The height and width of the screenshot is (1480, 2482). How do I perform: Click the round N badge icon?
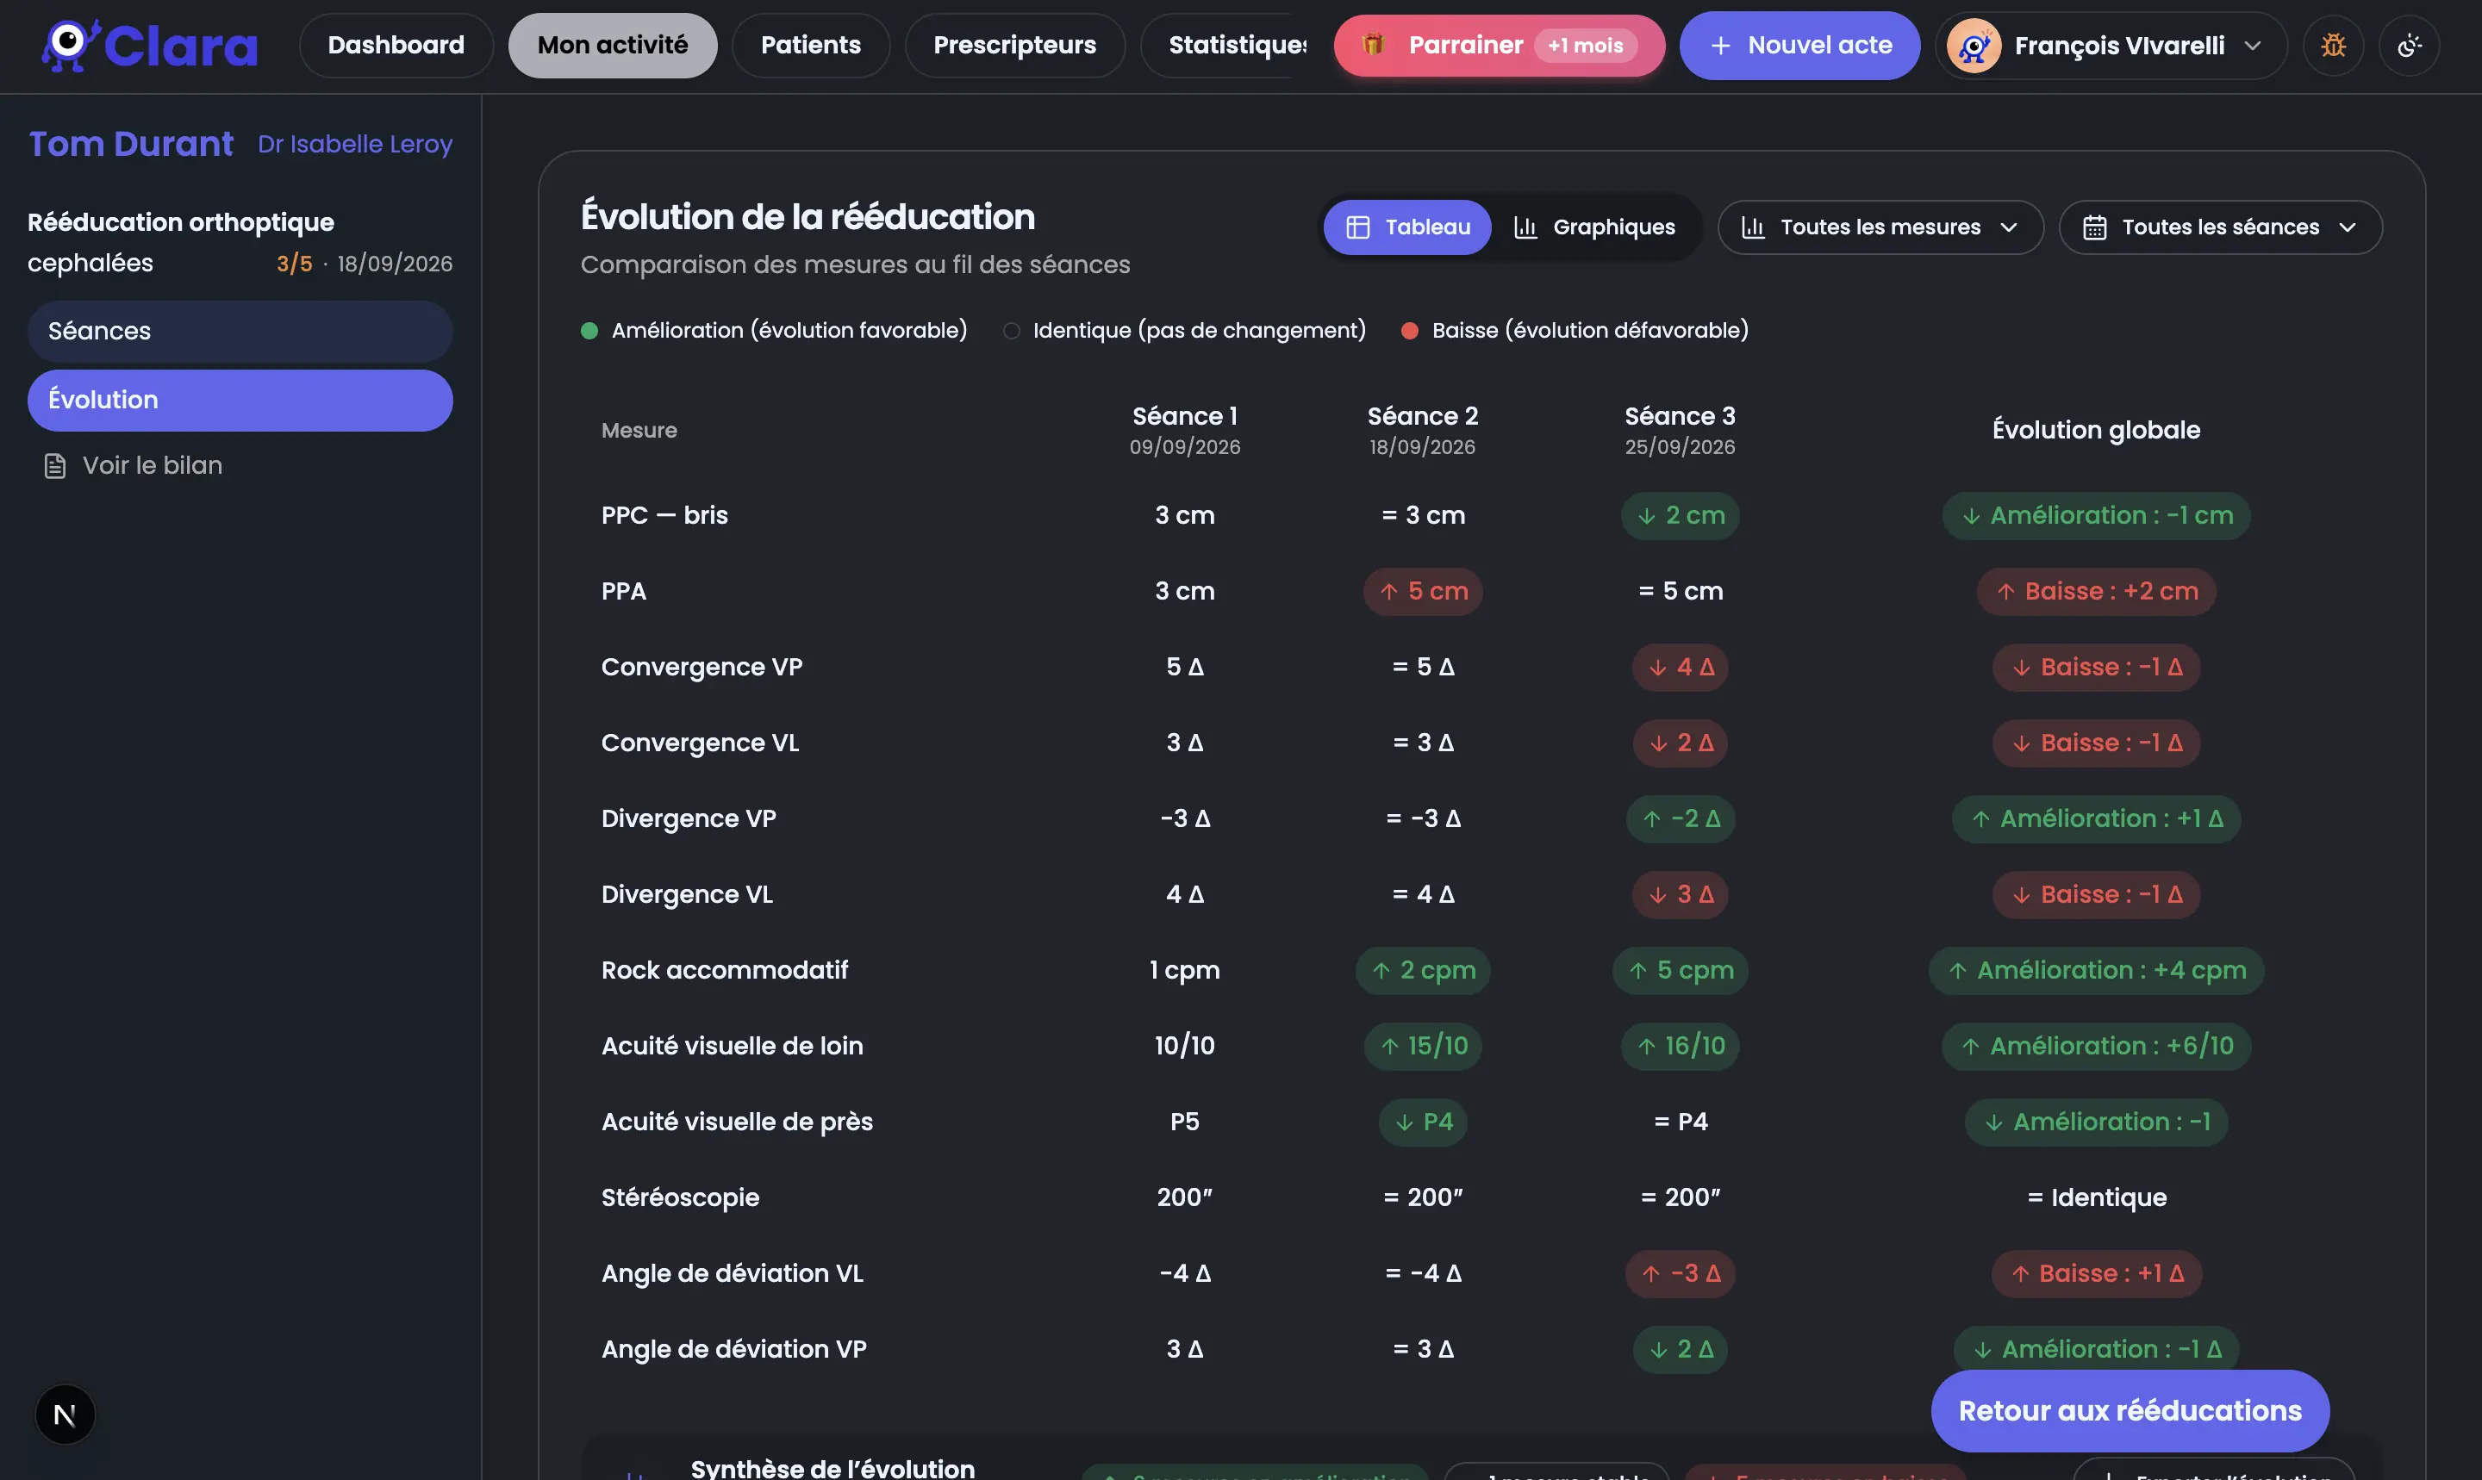coord(65,1415)
